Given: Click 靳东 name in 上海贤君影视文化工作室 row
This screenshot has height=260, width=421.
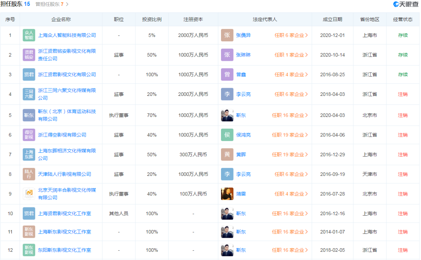Looking at the screenshot, I should click(x=241, y=214).
